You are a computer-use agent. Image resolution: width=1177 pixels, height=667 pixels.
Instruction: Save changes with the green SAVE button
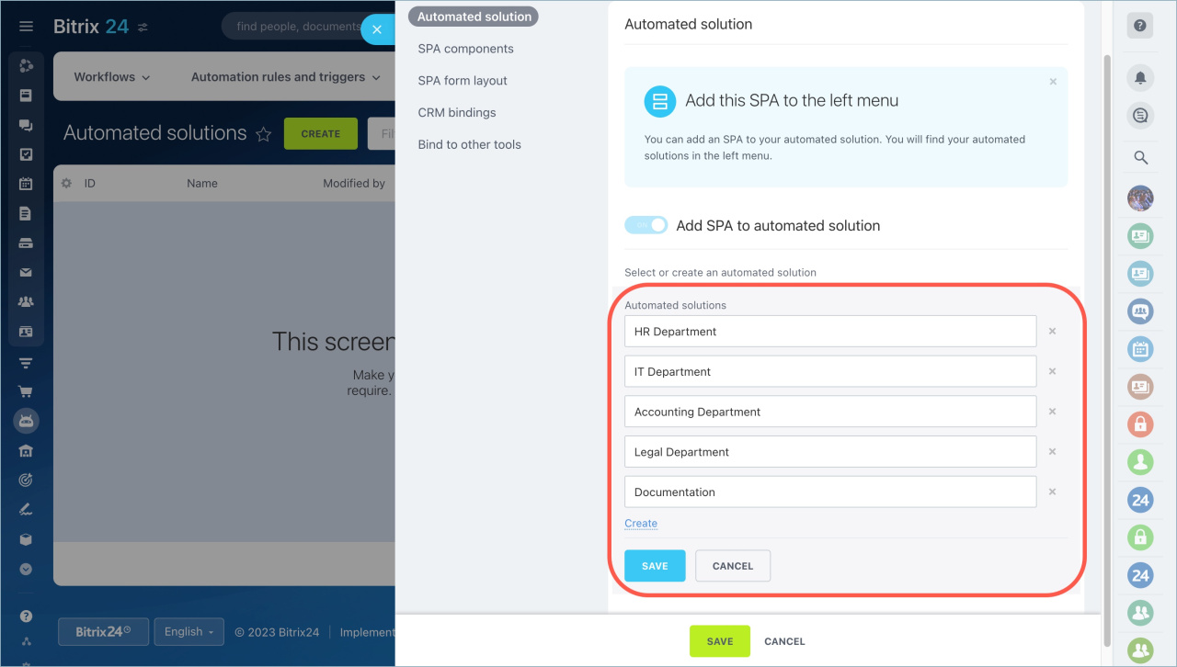[719, 640]
